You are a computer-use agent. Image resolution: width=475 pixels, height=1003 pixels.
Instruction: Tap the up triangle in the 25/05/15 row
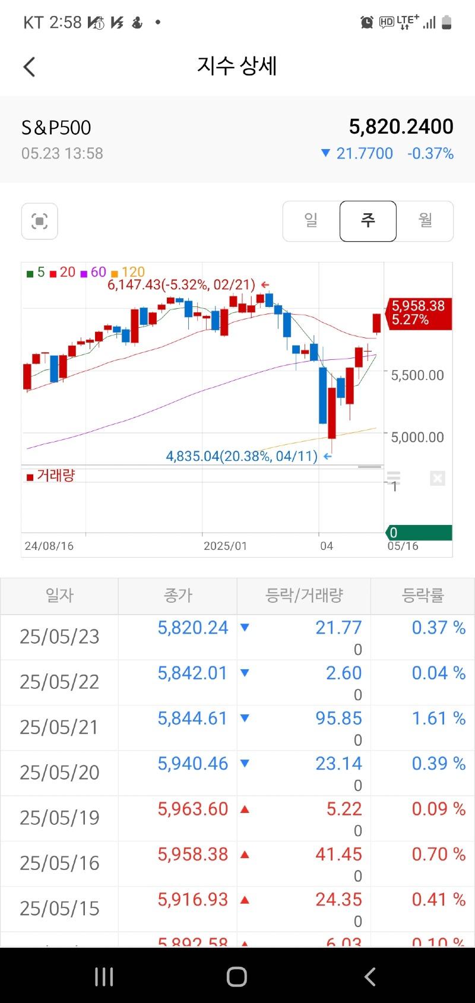point(245,899)
